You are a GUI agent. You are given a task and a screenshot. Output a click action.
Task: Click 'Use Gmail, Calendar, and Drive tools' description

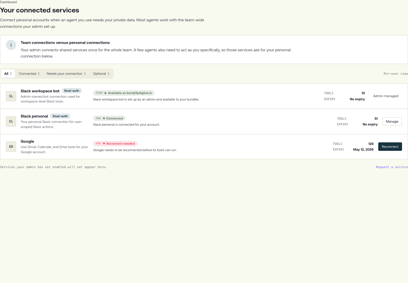click(54, 149)
